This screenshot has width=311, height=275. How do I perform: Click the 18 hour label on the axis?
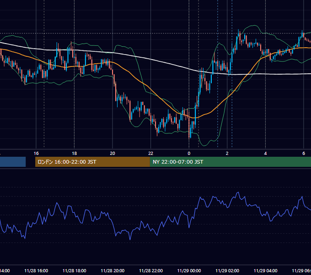pyautogui.click(x=75, y=154)
